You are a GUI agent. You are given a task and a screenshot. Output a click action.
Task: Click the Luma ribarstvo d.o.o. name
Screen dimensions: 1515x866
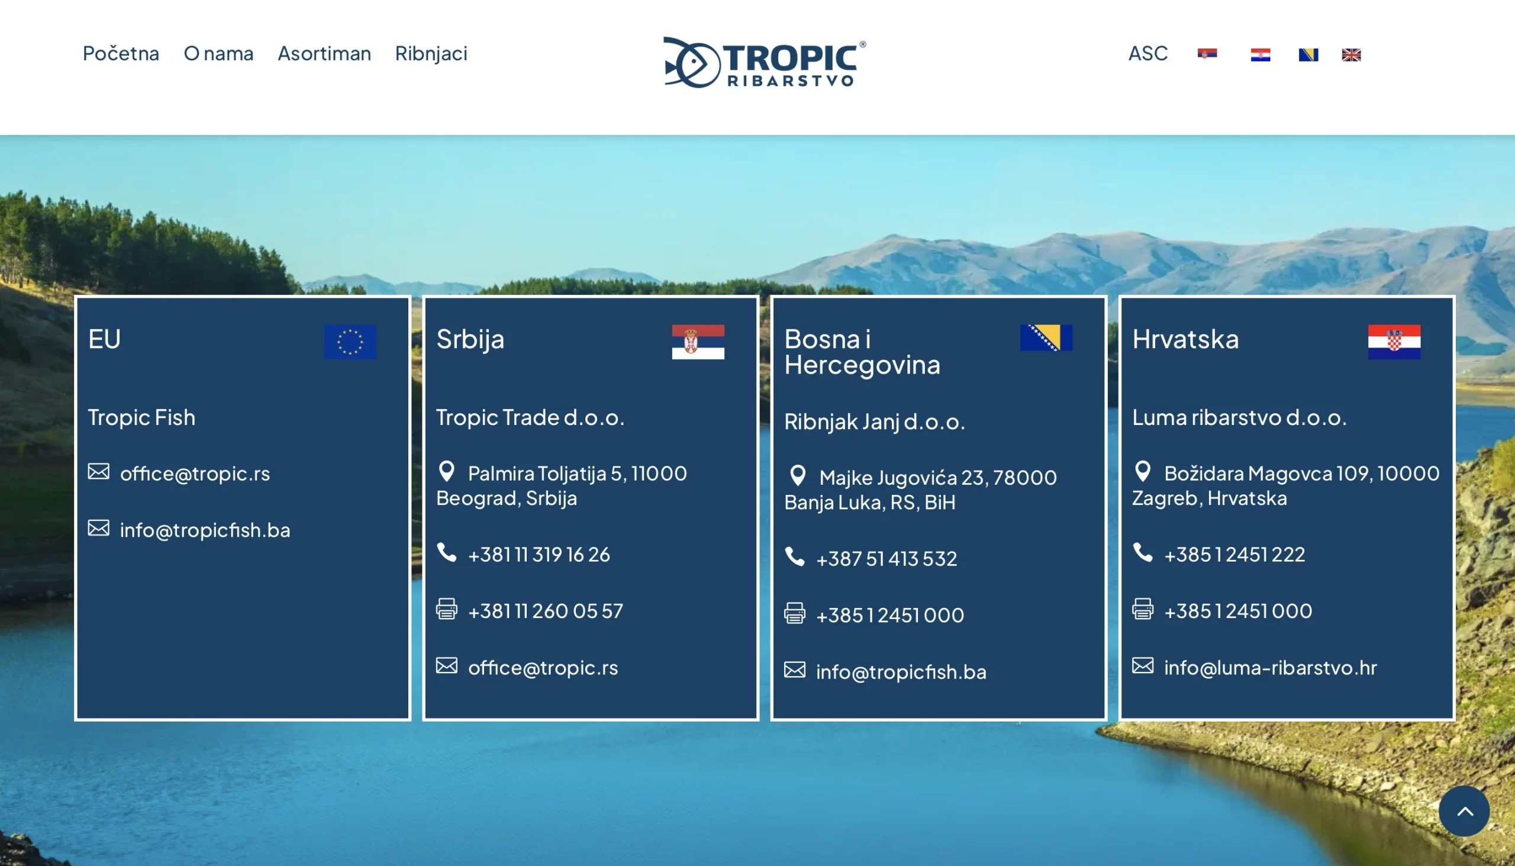1239,417
